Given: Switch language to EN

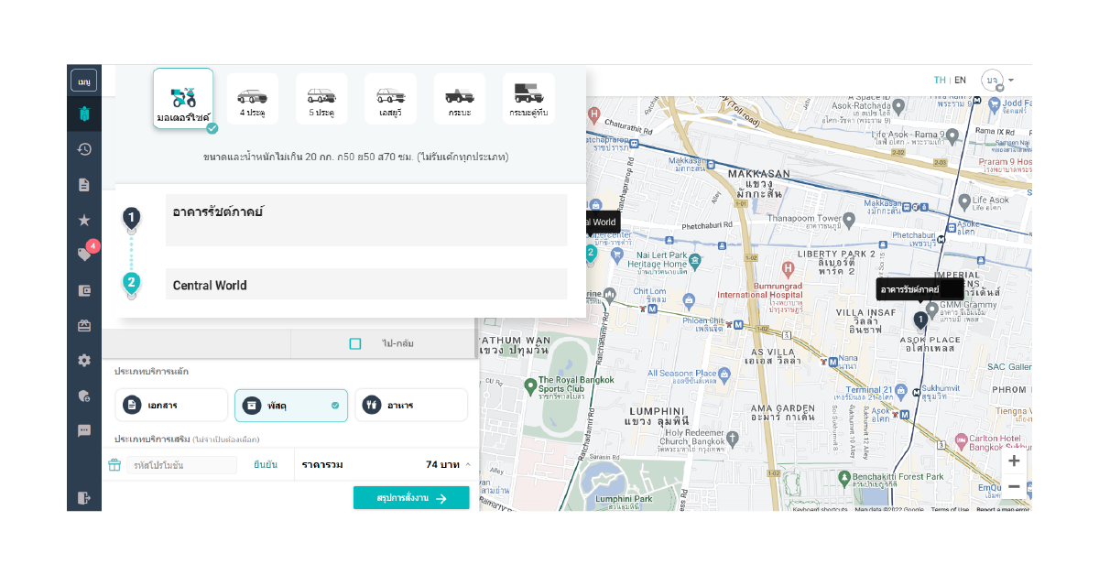Looking at the screenshot, I should (960, 81).
